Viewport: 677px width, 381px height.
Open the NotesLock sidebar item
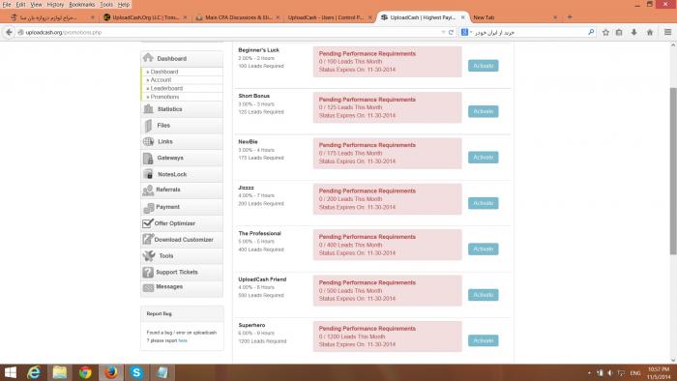tap(182, 174)
